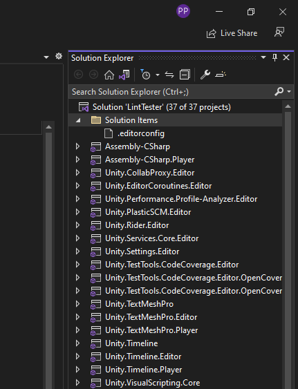The width and height of the screenshot is (298, 389).
Task: Open the search options dropdown arrow
Action: point(289,91)
